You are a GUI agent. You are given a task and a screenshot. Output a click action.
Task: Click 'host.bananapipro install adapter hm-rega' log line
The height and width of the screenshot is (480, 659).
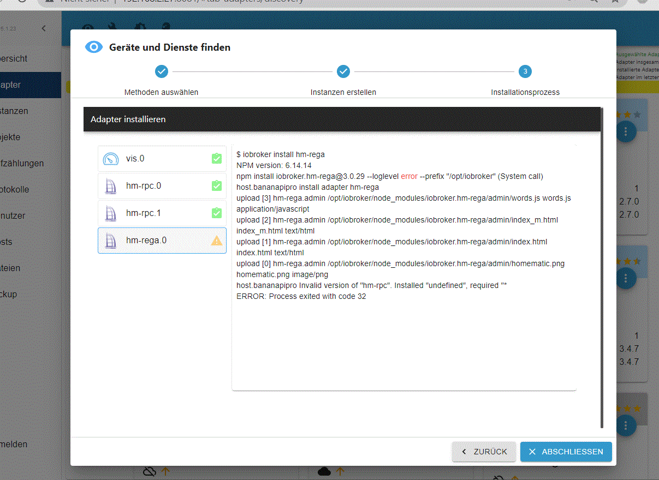tap(307, 187)
